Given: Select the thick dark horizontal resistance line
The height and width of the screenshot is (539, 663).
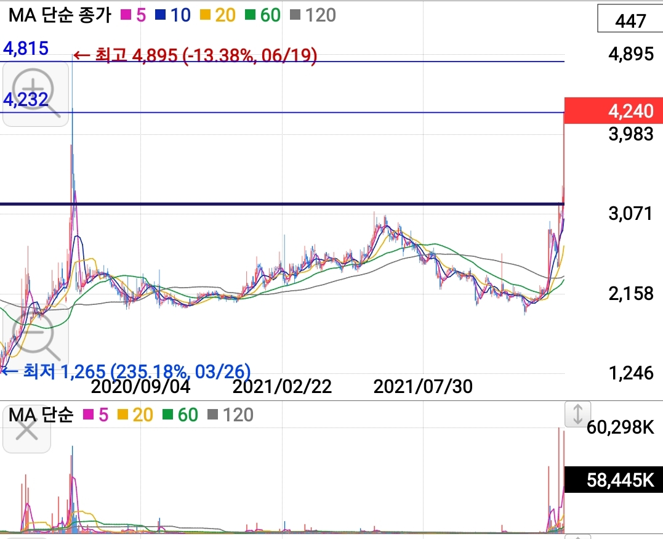Looking at the screenshot, I should coord(282,204).
